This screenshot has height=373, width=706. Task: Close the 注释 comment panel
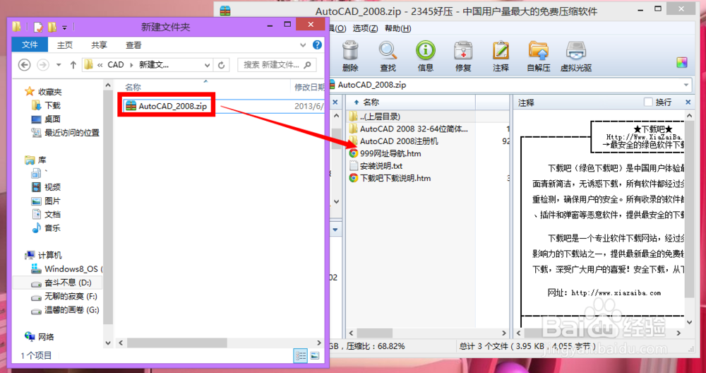[688, 102]
